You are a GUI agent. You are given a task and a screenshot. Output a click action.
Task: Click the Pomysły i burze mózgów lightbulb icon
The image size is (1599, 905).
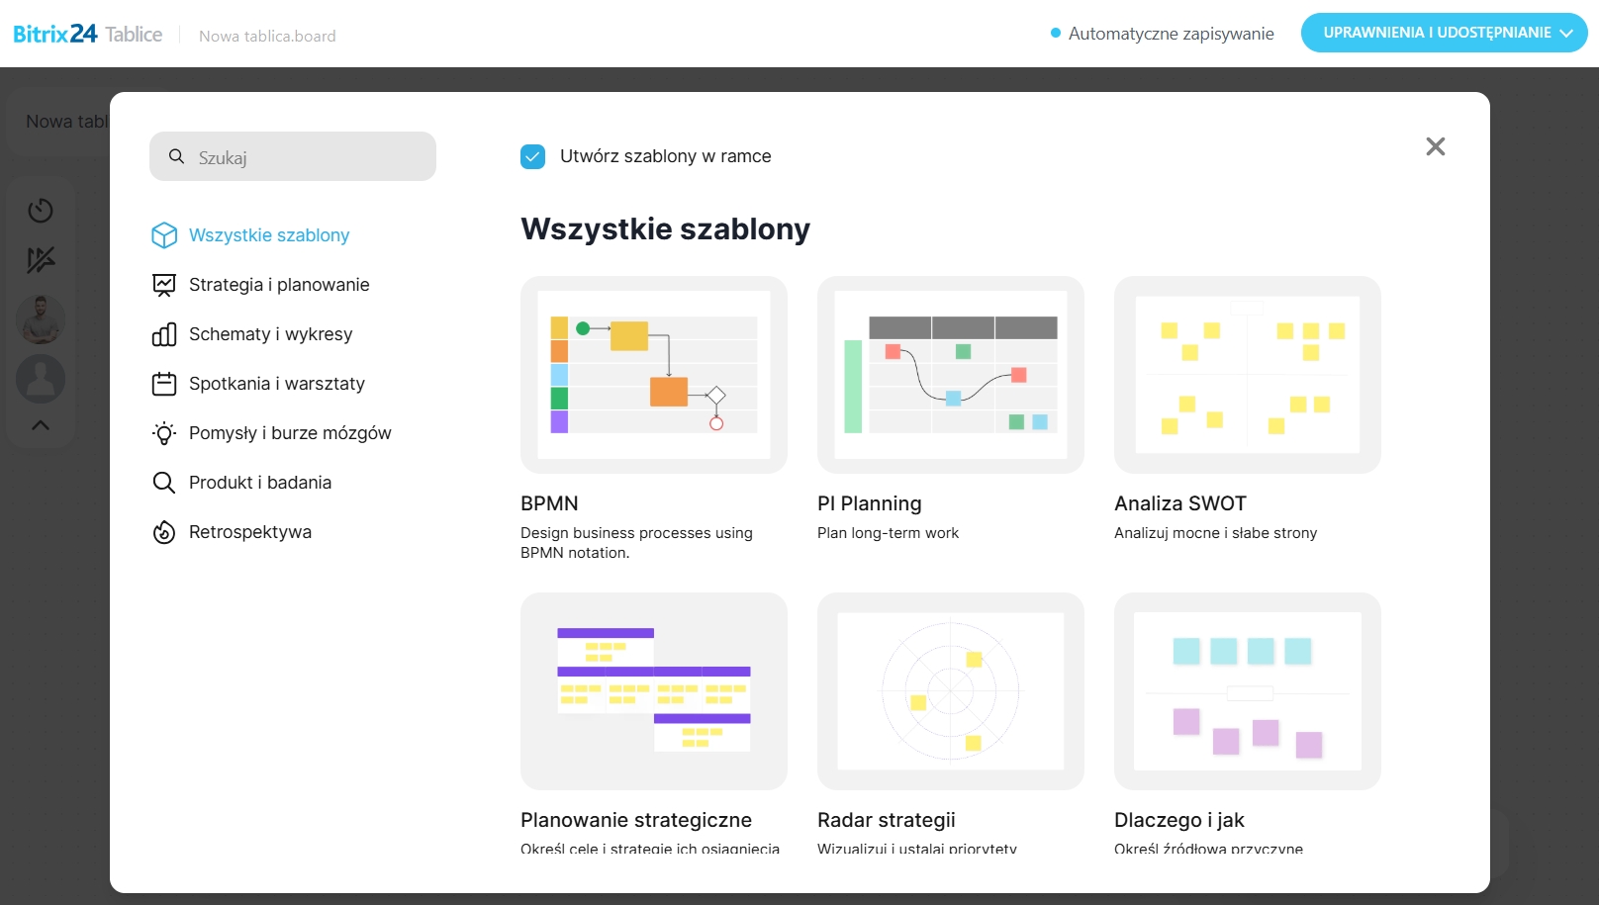click(x=164, y=433)
